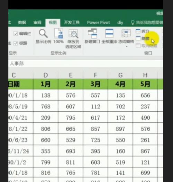Expand the 冻结窗格 dropdown arrow
The image size is (173, 182).
127,46
